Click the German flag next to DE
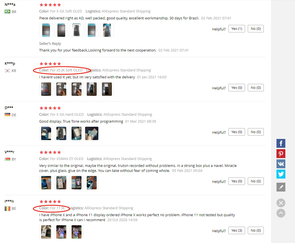This screenshot has width=295, height=243. (7, 115)
